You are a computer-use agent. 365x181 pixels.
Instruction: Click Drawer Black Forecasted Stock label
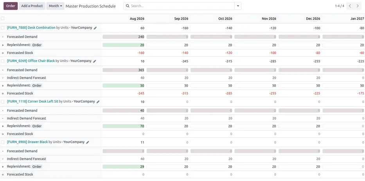click(20, 174)
